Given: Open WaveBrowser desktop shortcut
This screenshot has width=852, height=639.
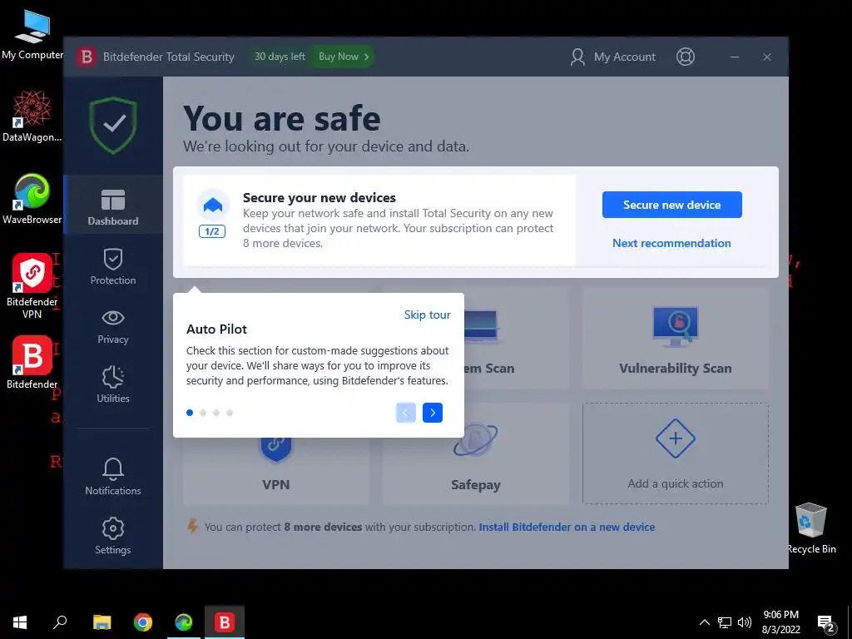Looking at the screenshot, I should click(x=32, y=199).
